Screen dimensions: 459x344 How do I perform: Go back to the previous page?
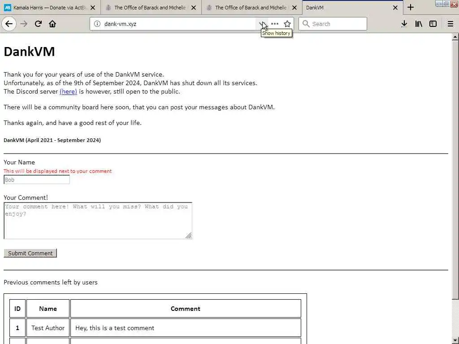(x=9, y=24)
